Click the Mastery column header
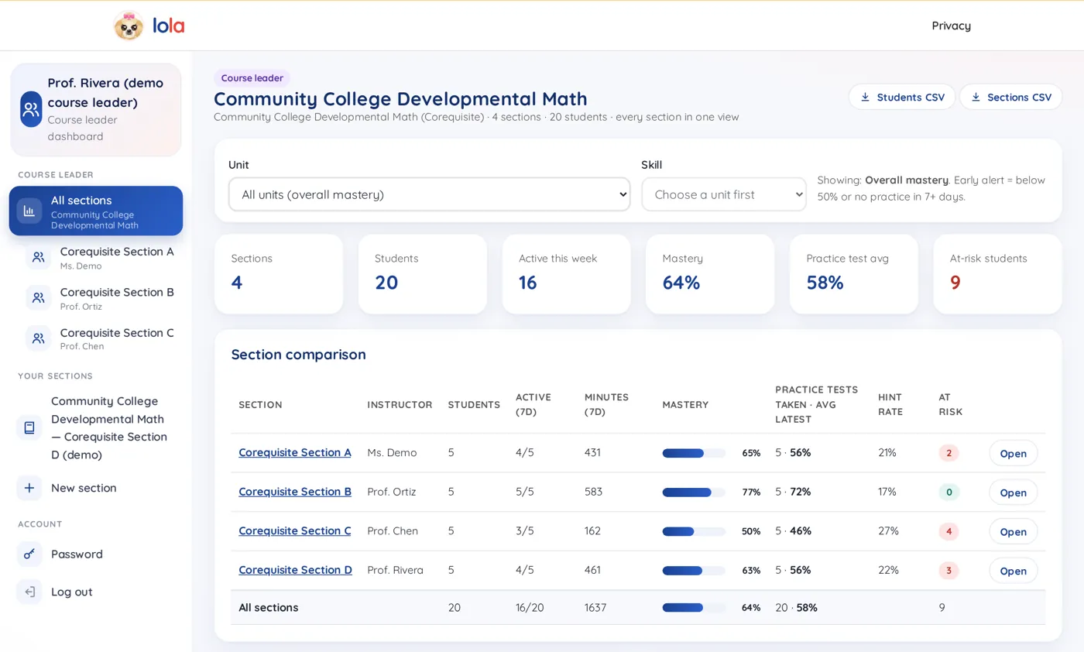The image size is (1084, 652). 685,405
